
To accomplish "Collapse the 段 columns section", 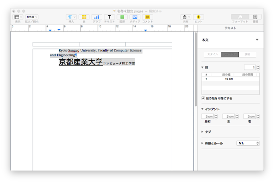I will click(203, 68).
